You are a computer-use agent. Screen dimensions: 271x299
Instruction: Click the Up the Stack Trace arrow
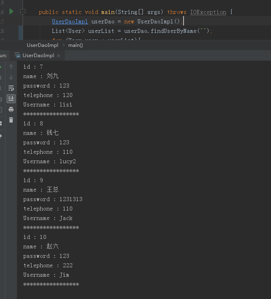click(x=11, y=67)
